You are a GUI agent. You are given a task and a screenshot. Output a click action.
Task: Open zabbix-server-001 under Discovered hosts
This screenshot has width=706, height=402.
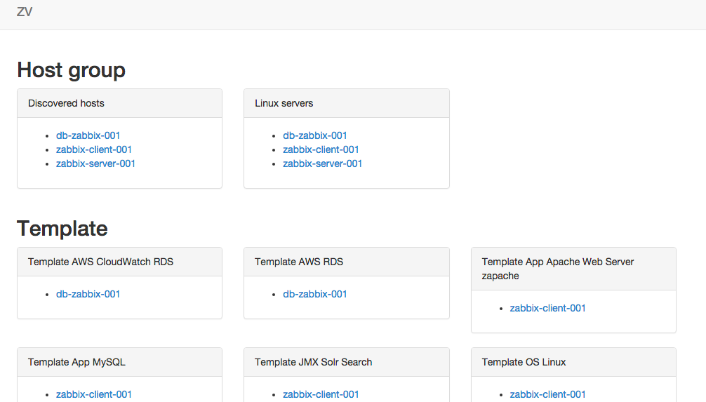95,163
